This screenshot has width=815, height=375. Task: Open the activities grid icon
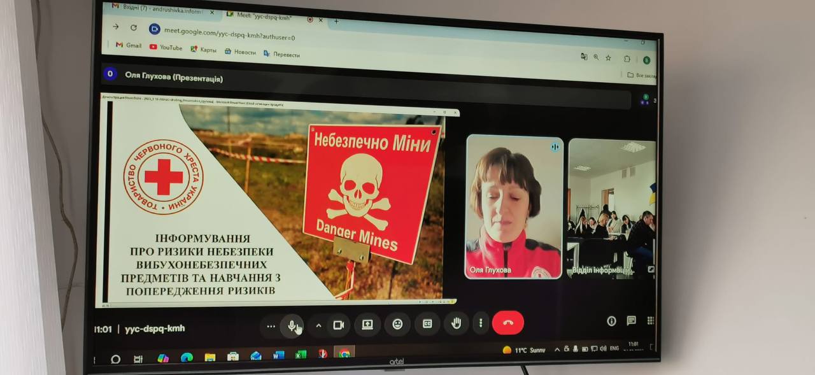tap(650, 320)
